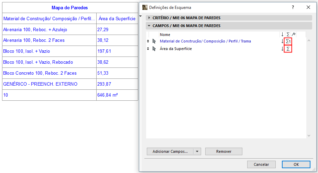The width and height of the screenshot is (318, 173).
Task: Click the Remover button
Action: click(224, 151)
